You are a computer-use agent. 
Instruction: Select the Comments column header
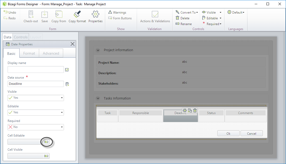coord(246,113)
